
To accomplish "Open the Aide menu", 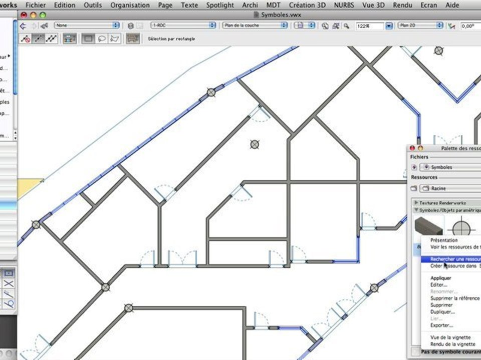I will tap(452, 5).
